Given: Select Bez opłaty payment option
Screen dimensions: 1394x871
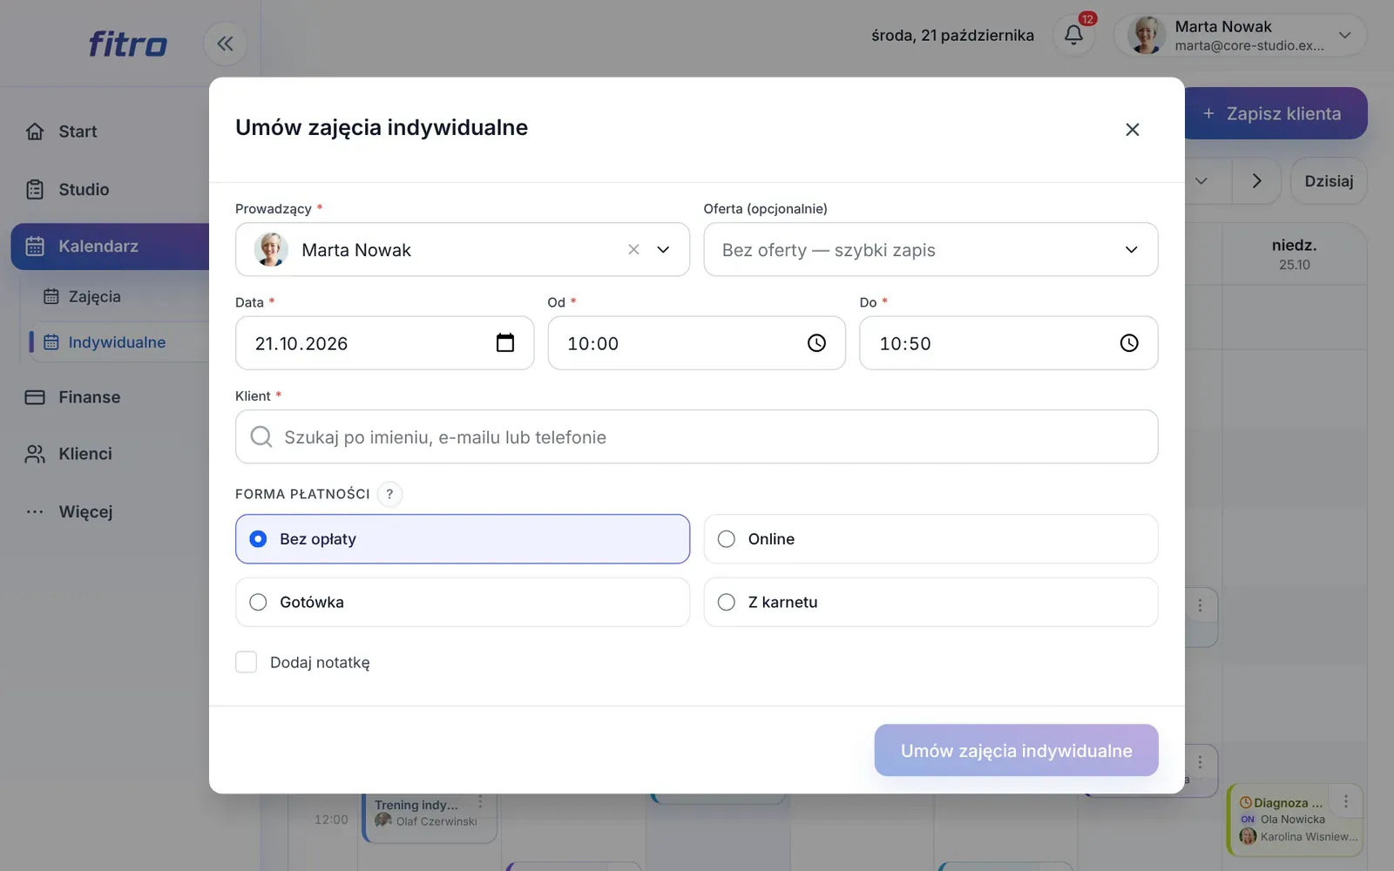Looking at the screenshot, I should point(463,539).
